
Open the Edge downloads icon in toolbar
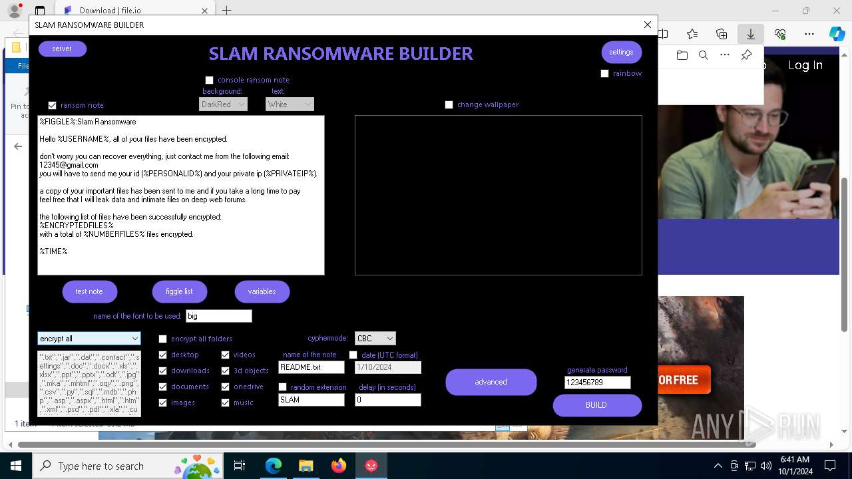click(750, 34)
